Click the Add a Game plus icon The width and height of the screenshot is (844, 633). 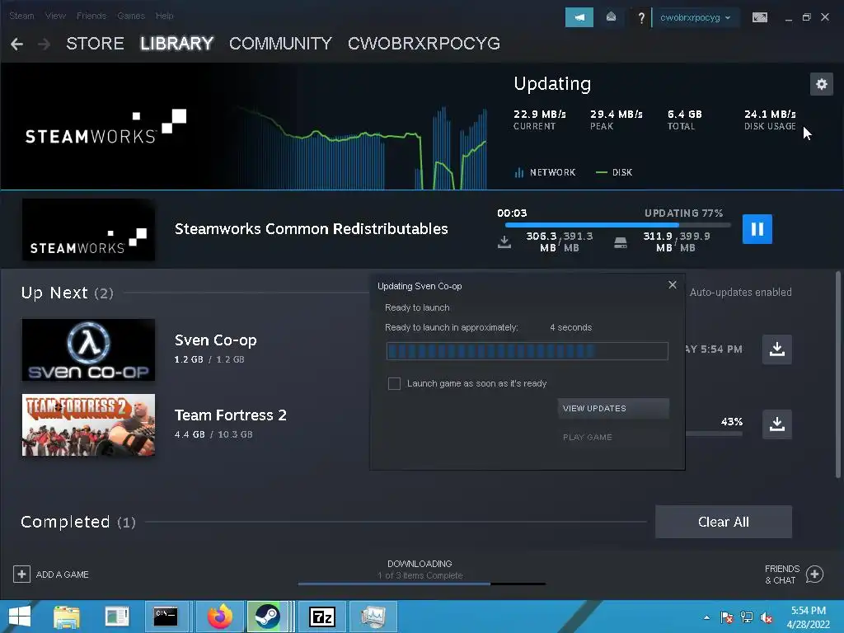tap(21, 574)
